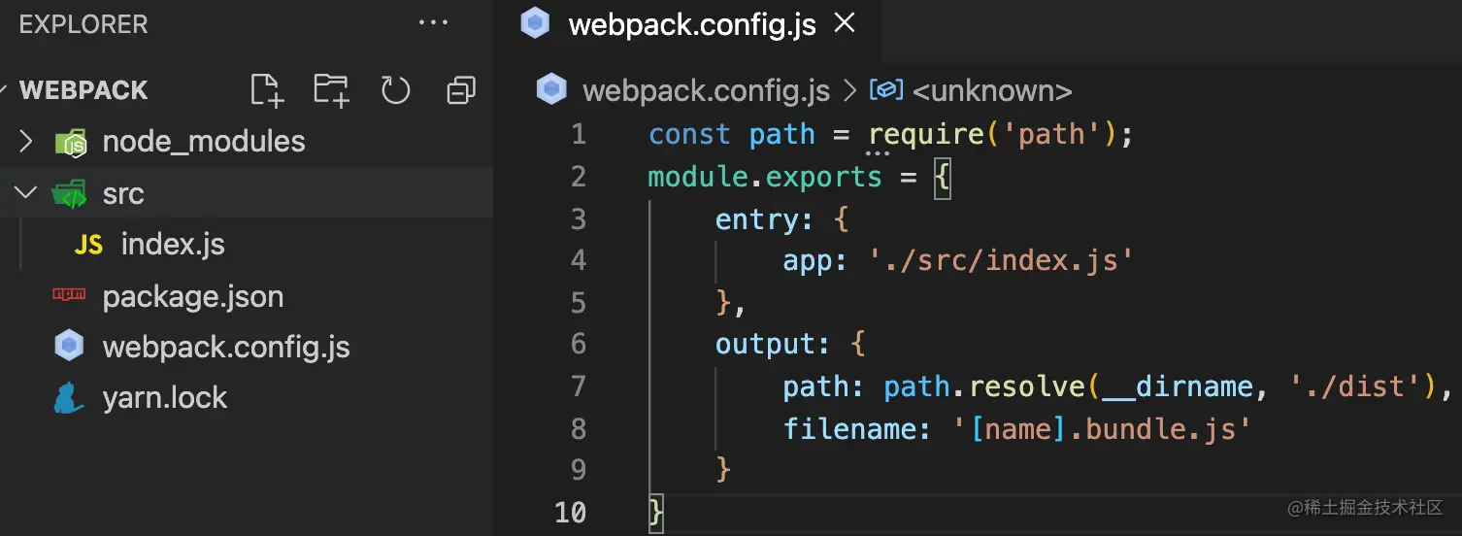Click the './src/index.js' string on line 4
1462x536 pixels.
coord(1002,260)
